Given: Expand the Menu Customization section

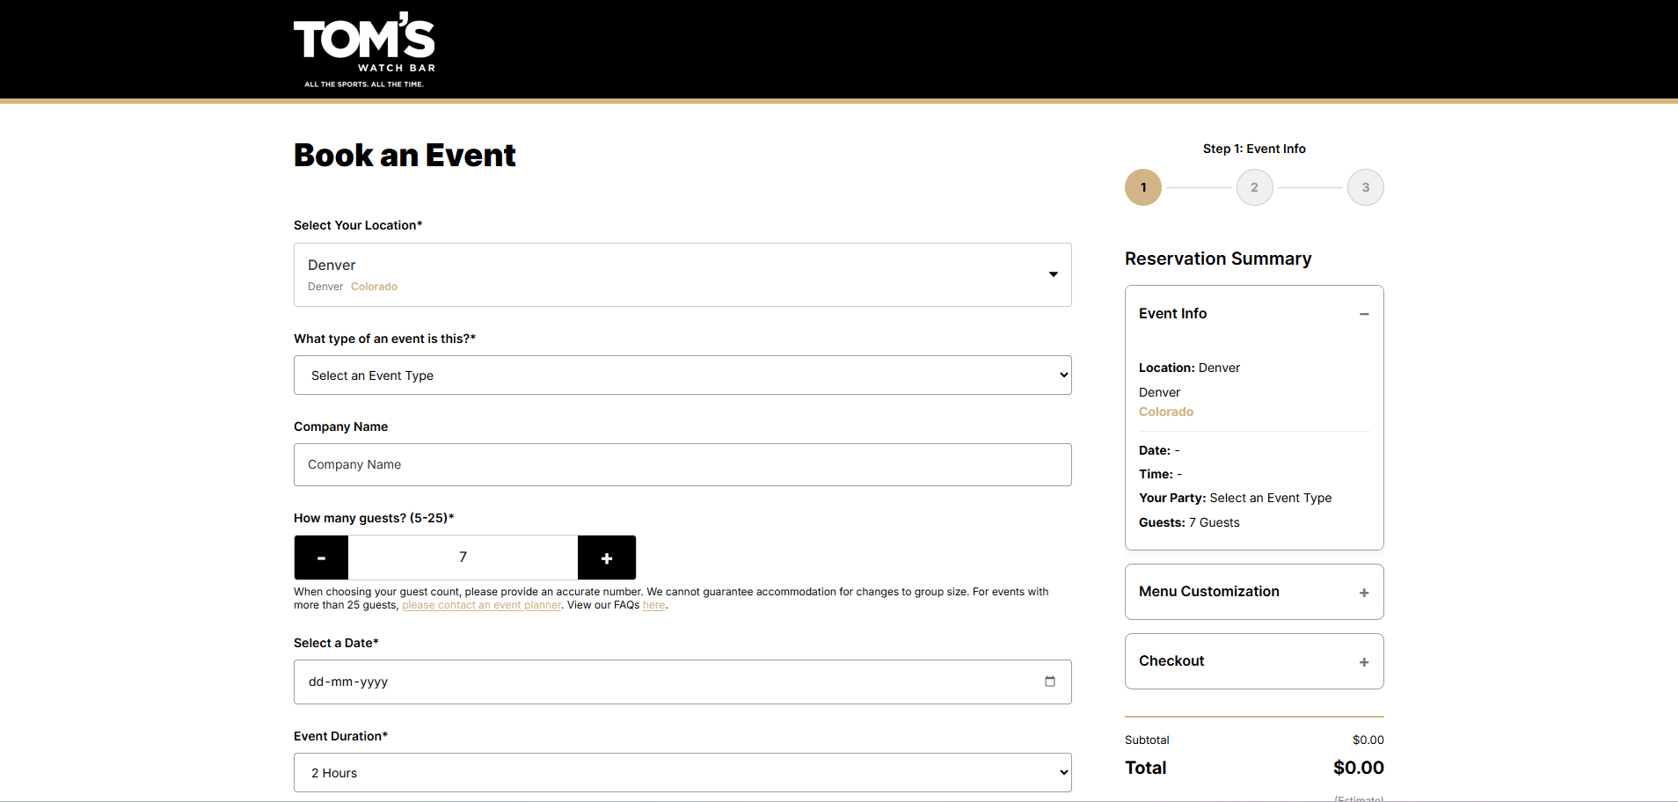Looking at the screenshot, I should [x=1363, y=593].
